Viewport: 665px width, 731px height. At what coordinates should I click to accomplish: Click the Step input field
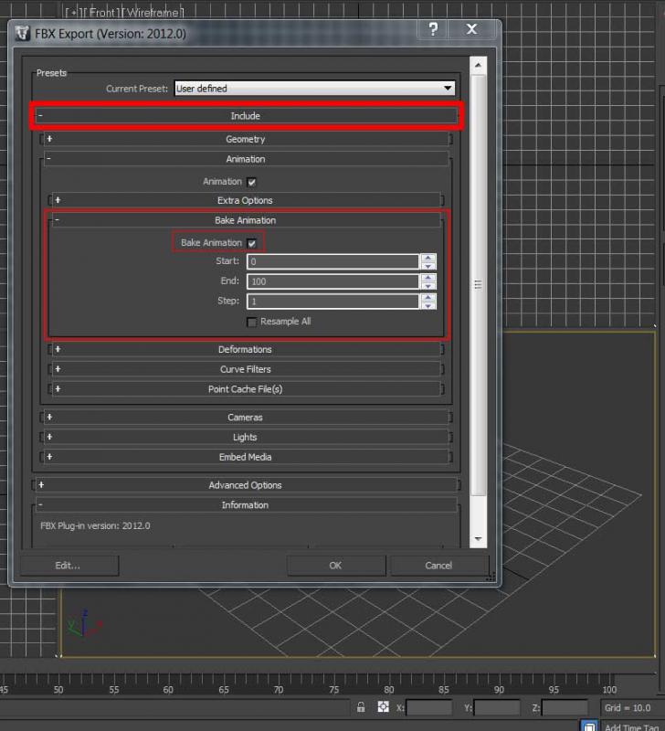tap(332, 302)
